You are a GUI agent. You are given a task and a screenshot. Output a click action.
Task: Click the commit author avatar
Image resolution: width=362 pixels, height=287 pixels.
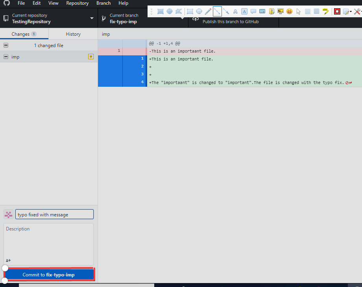click(x=9, y=214)
